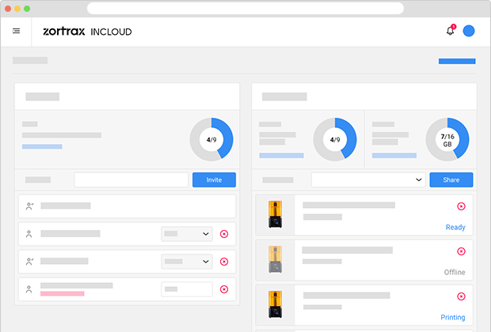
Task: Click the 7/16 GB storage donut chart
Action: pyautogui.click(x=447, y=140)
